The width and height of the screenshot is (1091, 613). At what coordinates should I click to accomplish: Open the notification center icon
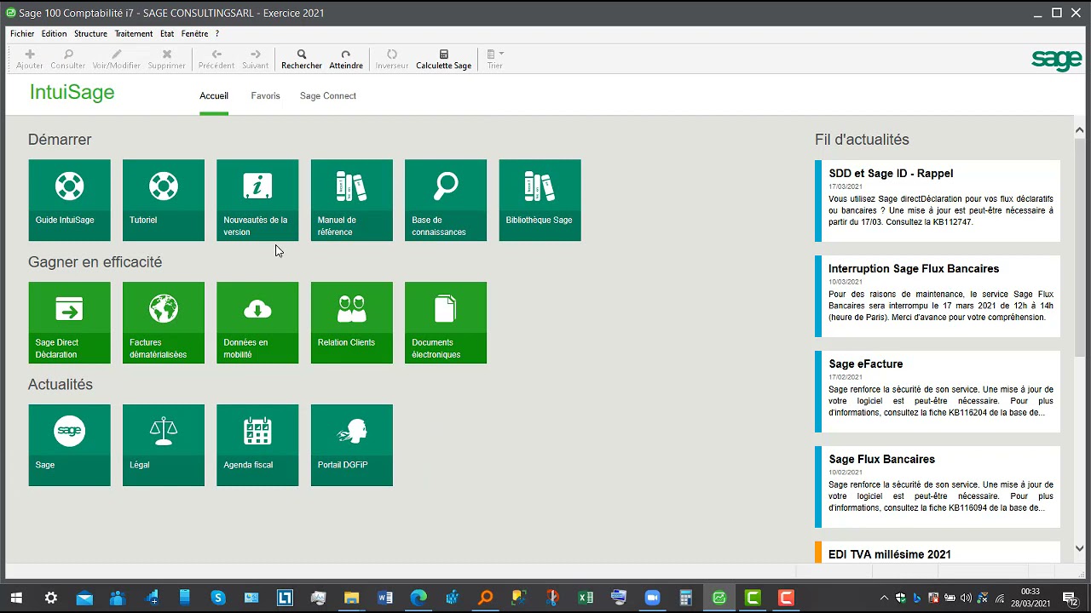pyautogui.click(x=1070, y=598)
